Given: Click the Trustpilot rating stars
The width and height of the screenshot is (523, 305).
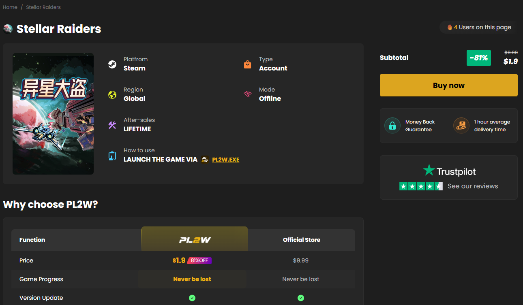Looking at the screenshot, I should (421, 186).
